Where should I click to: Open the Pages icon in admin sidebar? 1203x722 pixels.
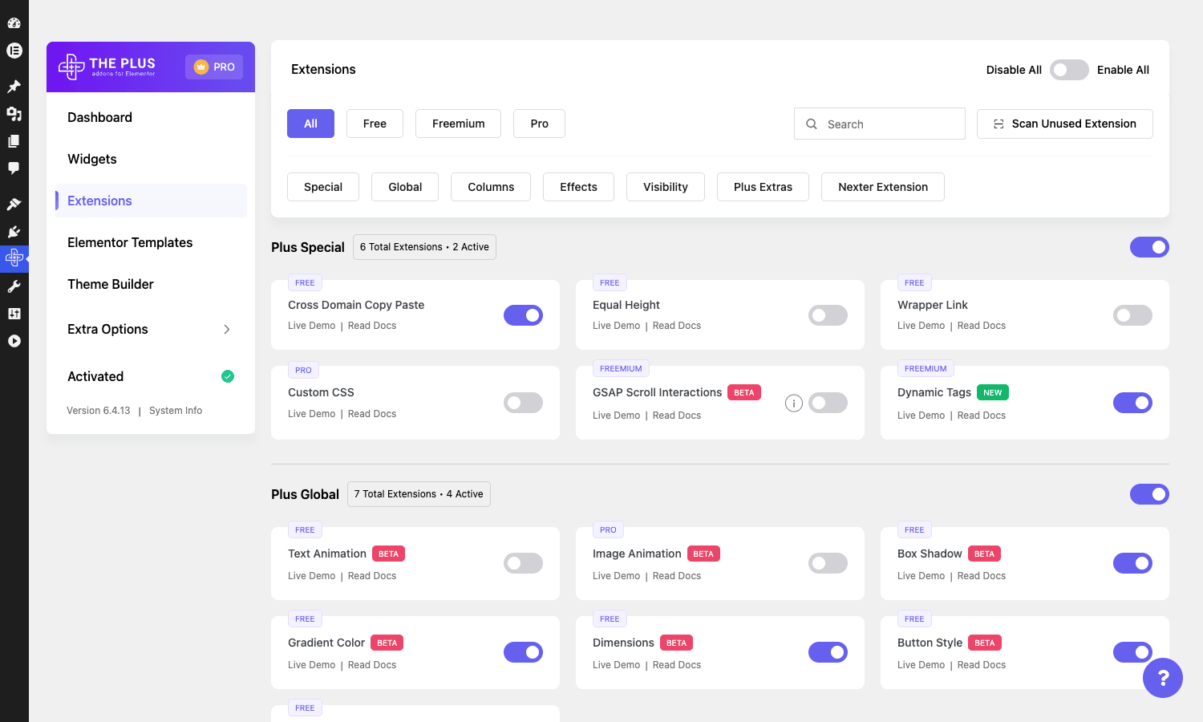(14, 141)
